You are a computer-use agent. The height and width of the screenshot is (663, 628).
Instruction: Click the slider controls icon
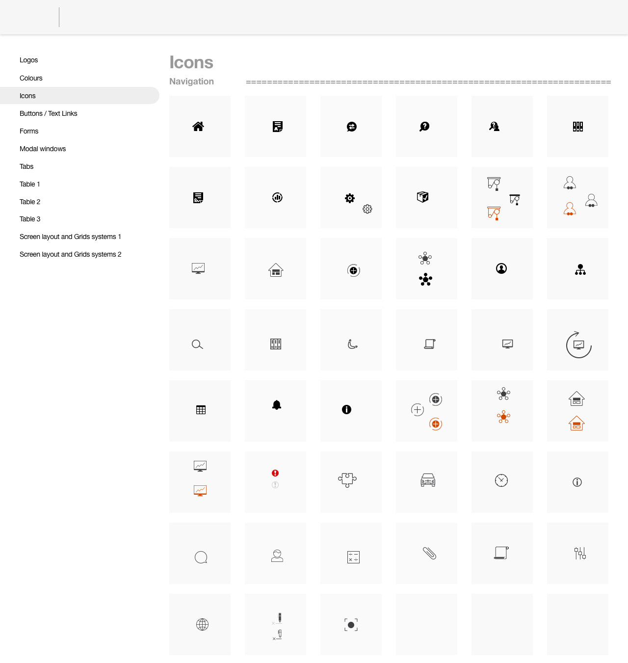(x=580, y=553)
